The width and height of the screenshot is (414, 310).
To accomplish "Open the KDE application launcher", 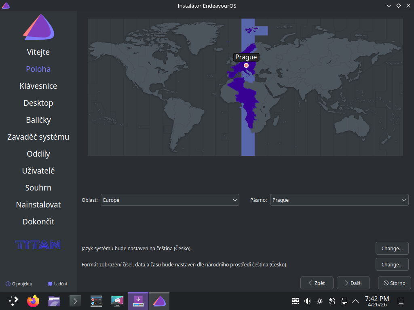I will [x=13, y=301].
